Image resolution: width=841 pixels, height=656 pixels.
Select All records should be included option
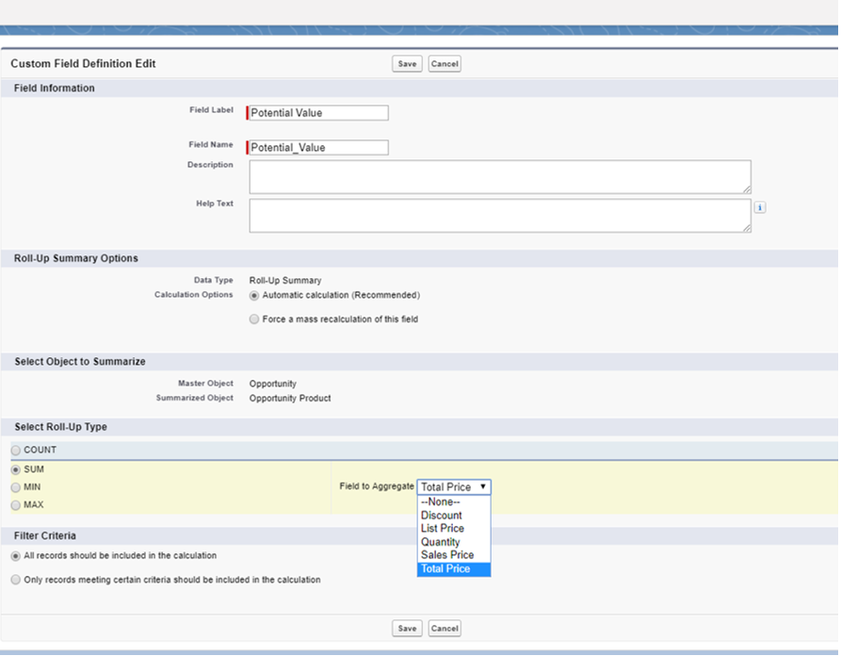[16, 556]
